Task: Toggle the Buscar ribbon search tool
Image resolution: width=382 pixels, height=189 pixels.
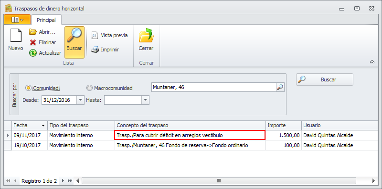Action: [74, 42]
